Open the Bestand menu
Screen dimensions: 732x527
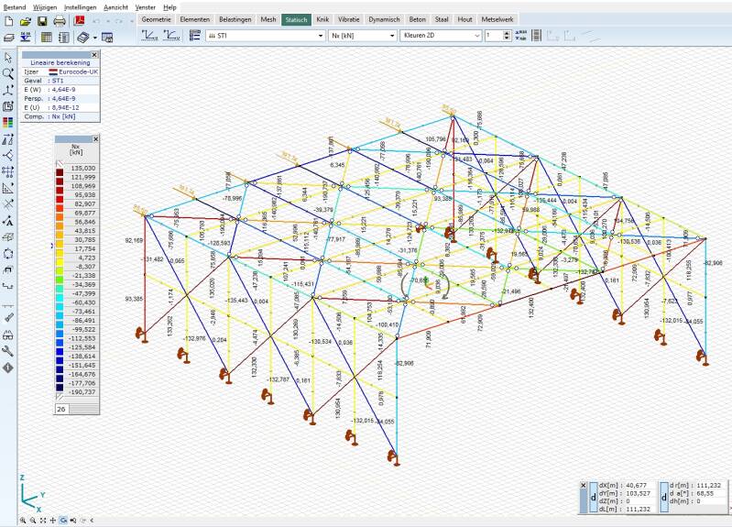(15, 7)
